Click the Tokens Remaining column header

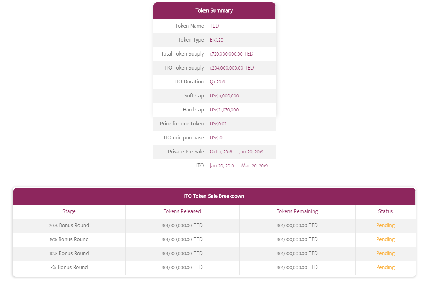coord(297,211)
